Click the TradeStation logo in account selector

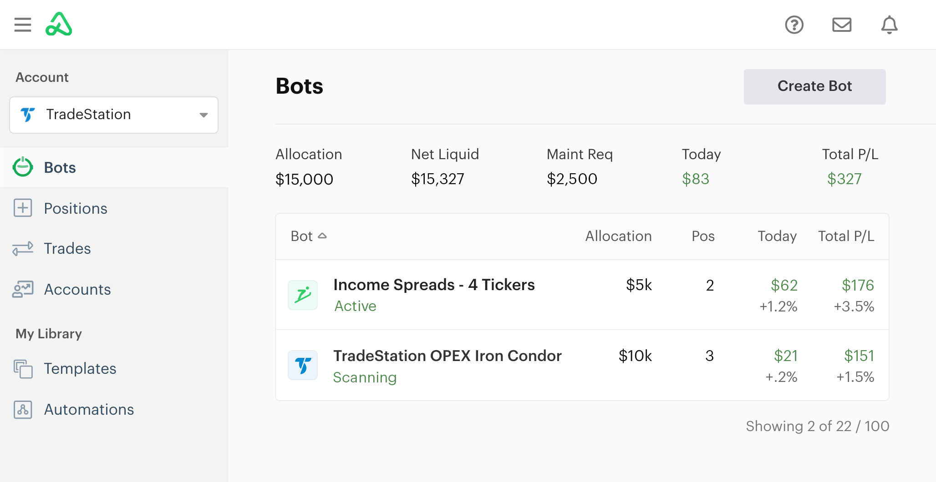pos(28,115)
